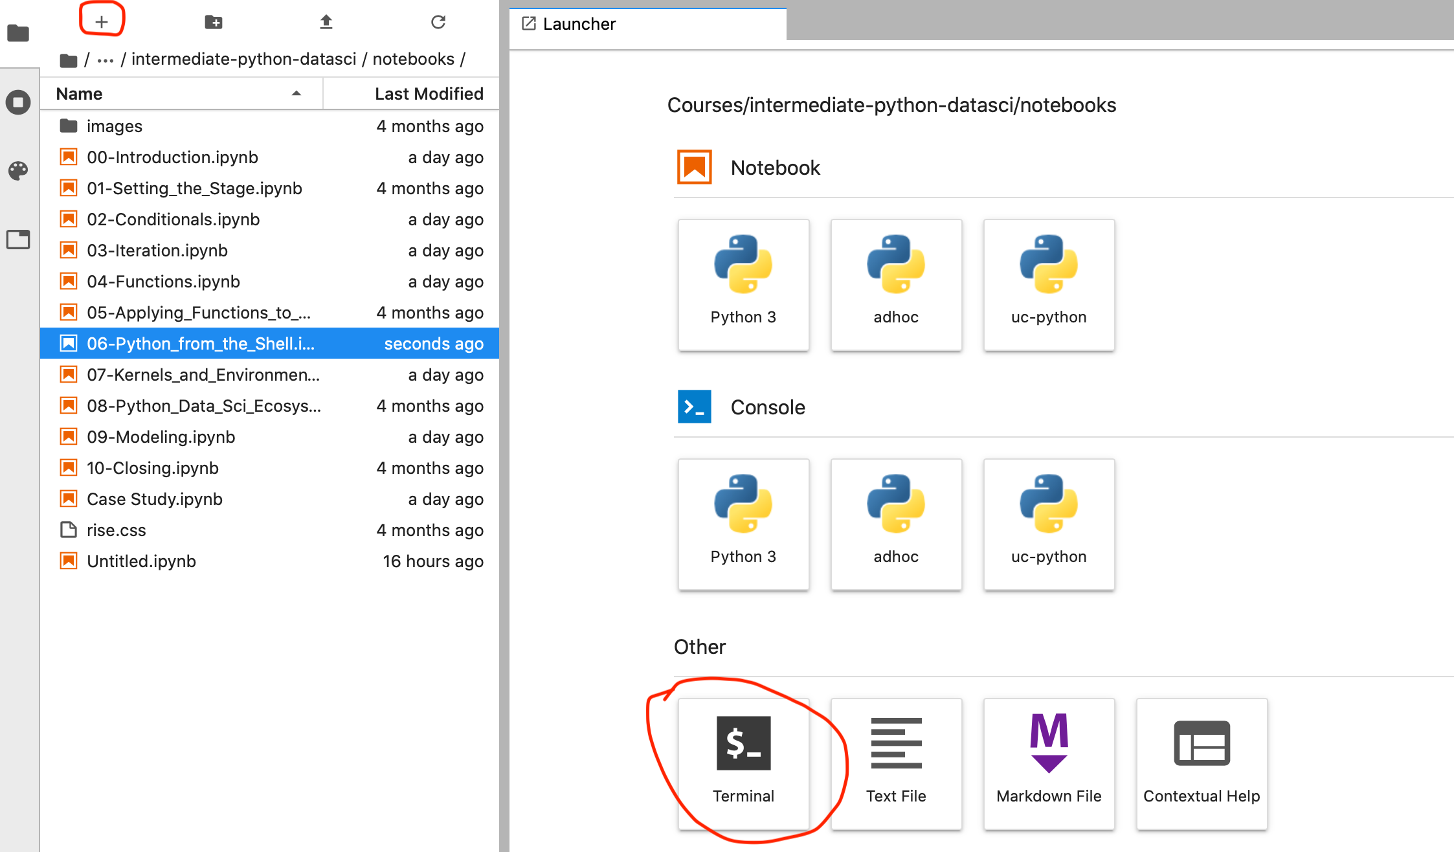Open the Open Tabs sidebar icon
1454x852 pixels.
point(18,240)
